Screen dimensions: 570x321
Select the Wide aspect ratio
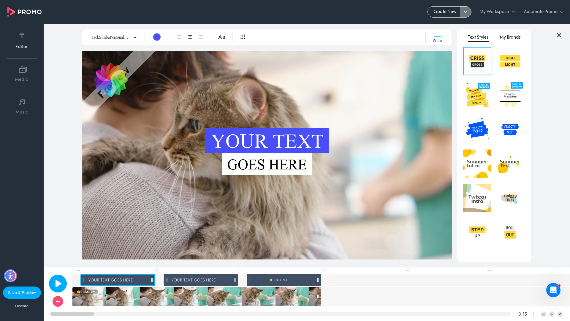[437, 37]
